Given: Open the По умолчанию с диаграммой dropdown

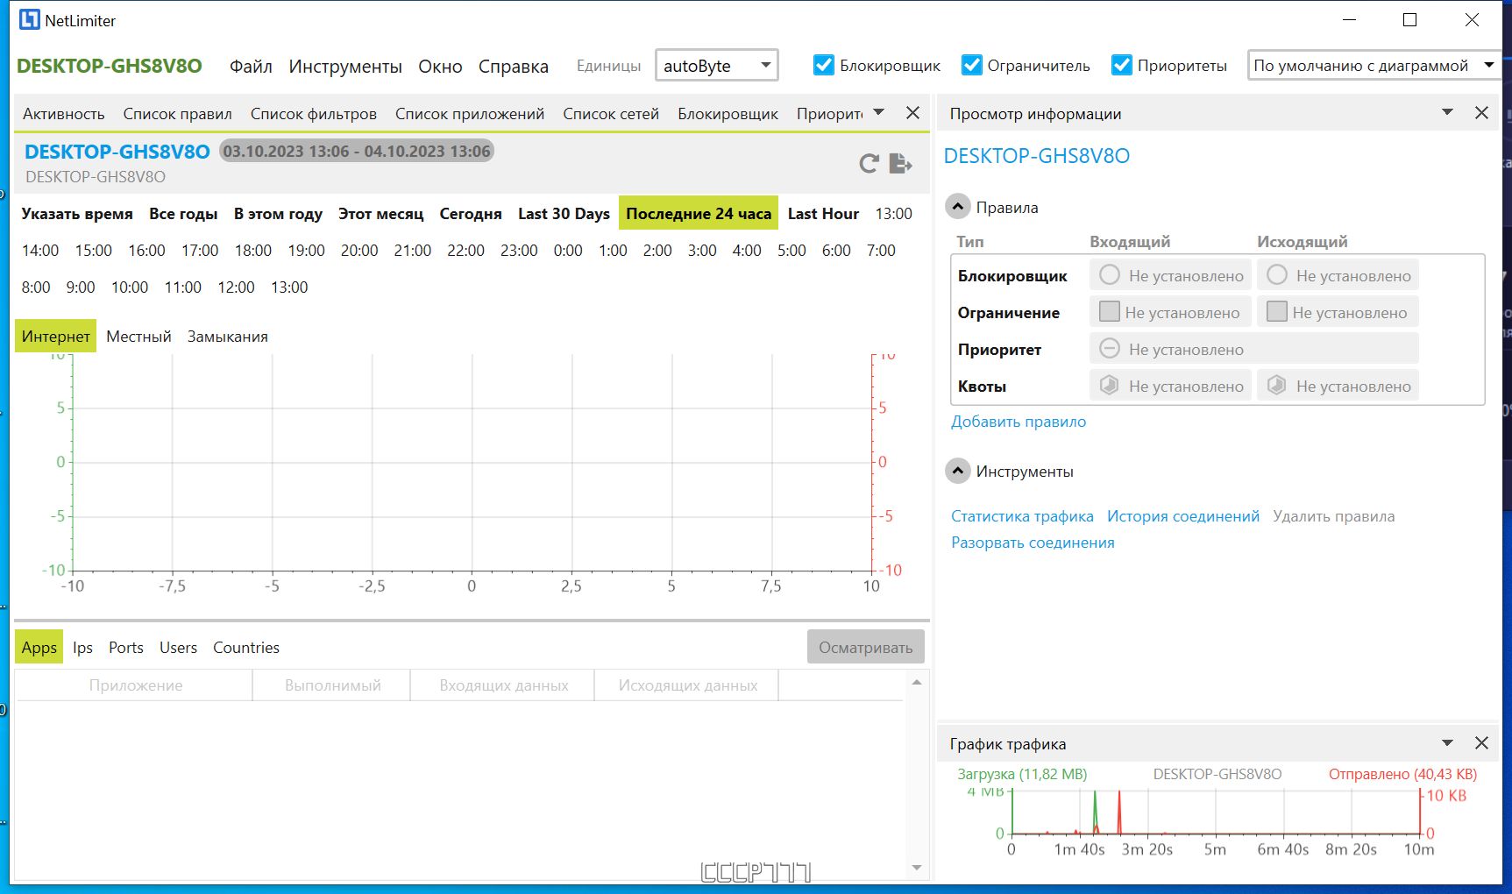Looking at the screenshot, I should 1374,66.
